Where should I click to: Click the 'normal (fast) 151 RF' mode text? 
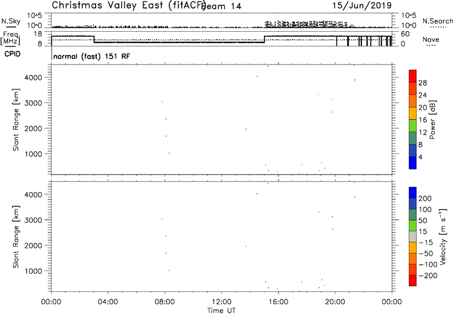92,56
